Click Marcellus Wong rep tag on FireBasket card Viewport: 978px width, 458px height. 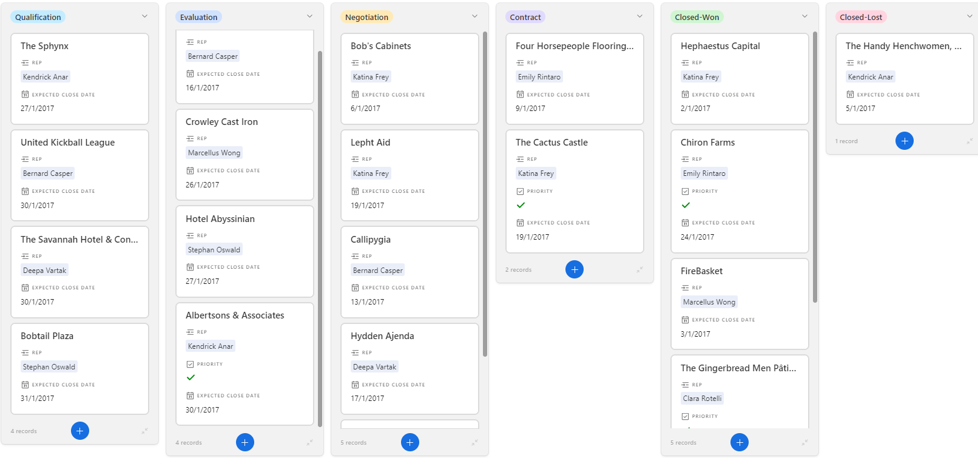tap(709, 302)
